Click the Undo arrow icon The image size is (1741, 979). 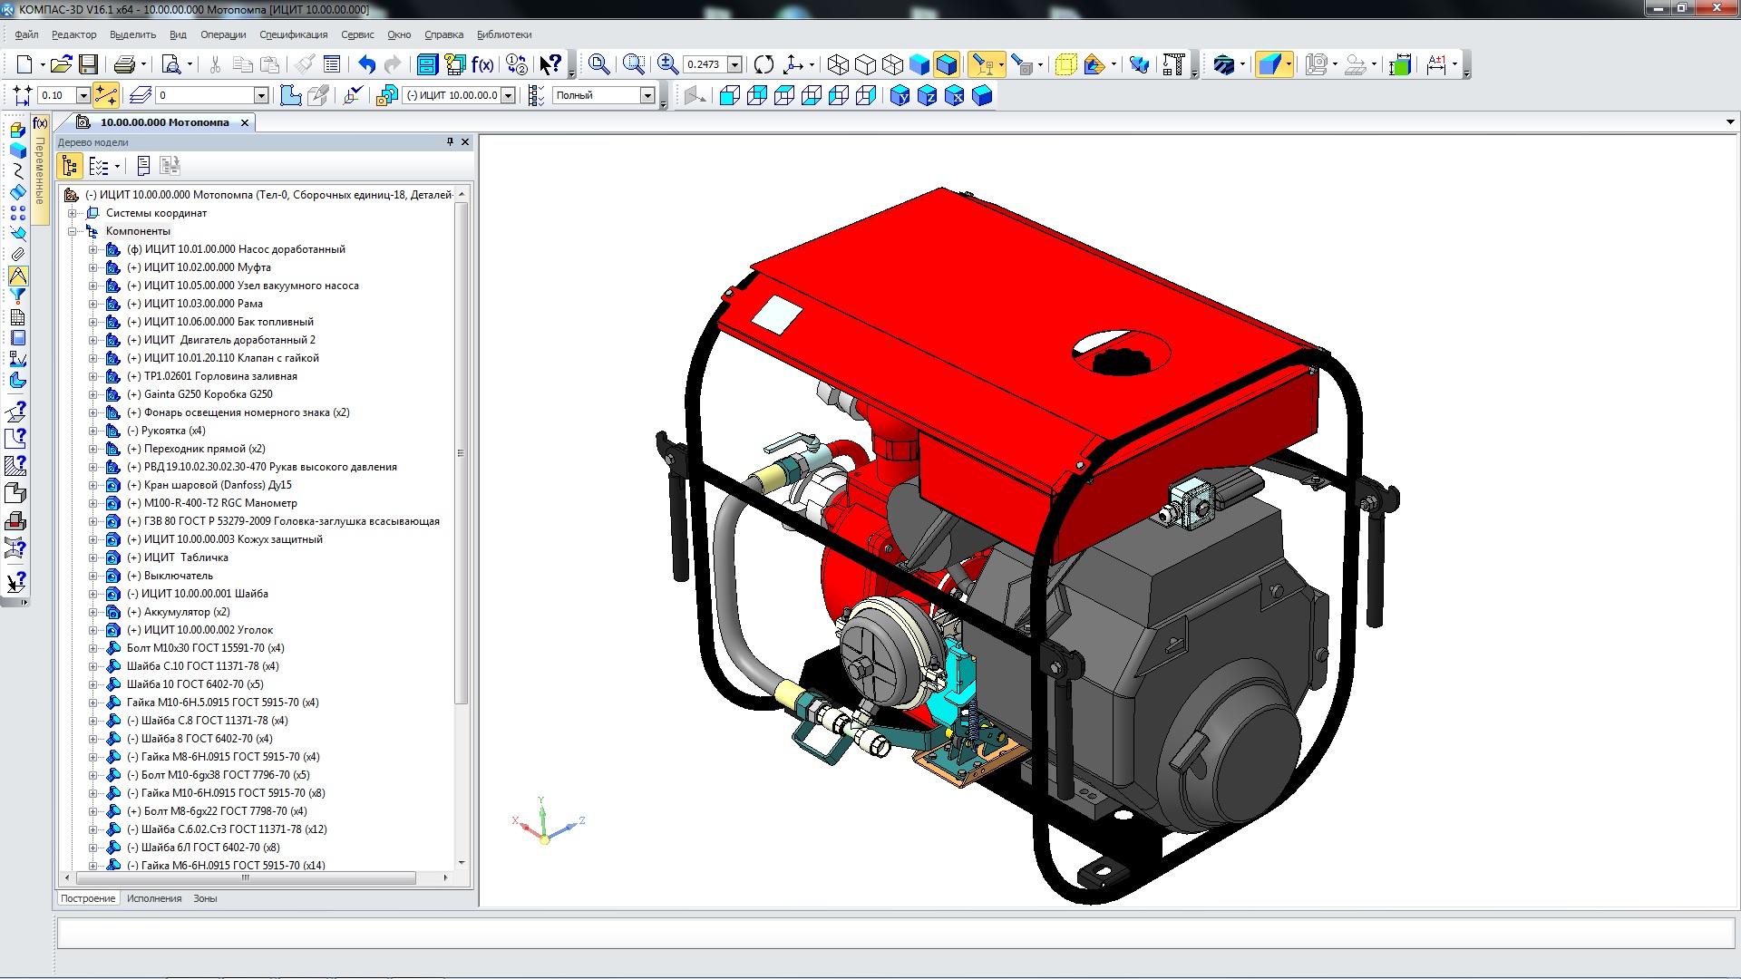click(366, 64)
